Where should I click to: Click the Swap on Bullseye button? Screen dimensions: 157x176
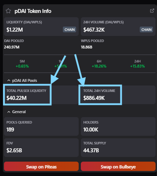(118, 166)
